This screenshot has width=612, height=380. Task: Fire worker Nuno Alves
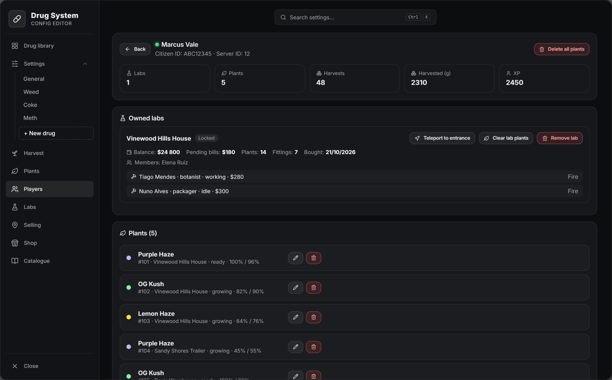pyautogui.click(x=573, y=191)
